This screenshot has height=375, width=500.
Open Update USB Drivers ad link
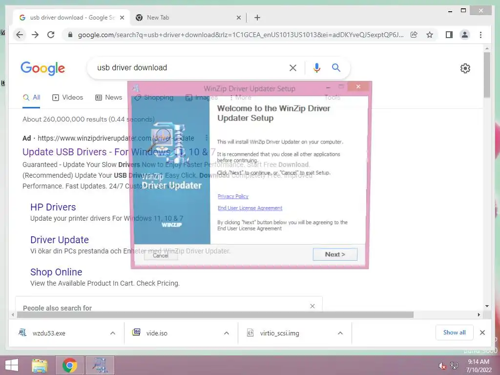click(x=119, y=152)
